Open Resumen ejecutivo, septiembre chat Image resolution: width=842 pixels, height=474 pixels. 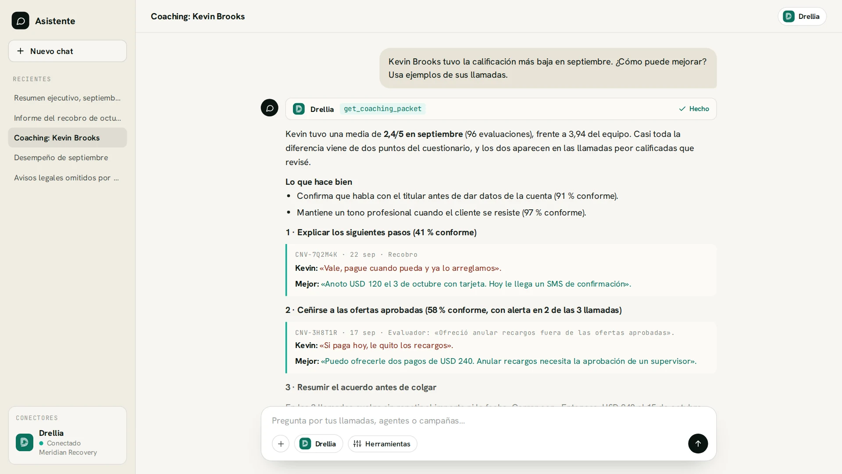68,98
